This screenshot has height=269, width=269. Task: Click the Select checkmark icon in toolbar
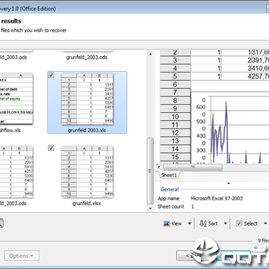(x=239, y=223)
